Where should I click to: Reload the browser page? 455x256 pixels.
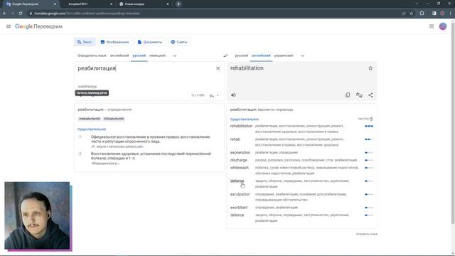click(x=21, y=14)
